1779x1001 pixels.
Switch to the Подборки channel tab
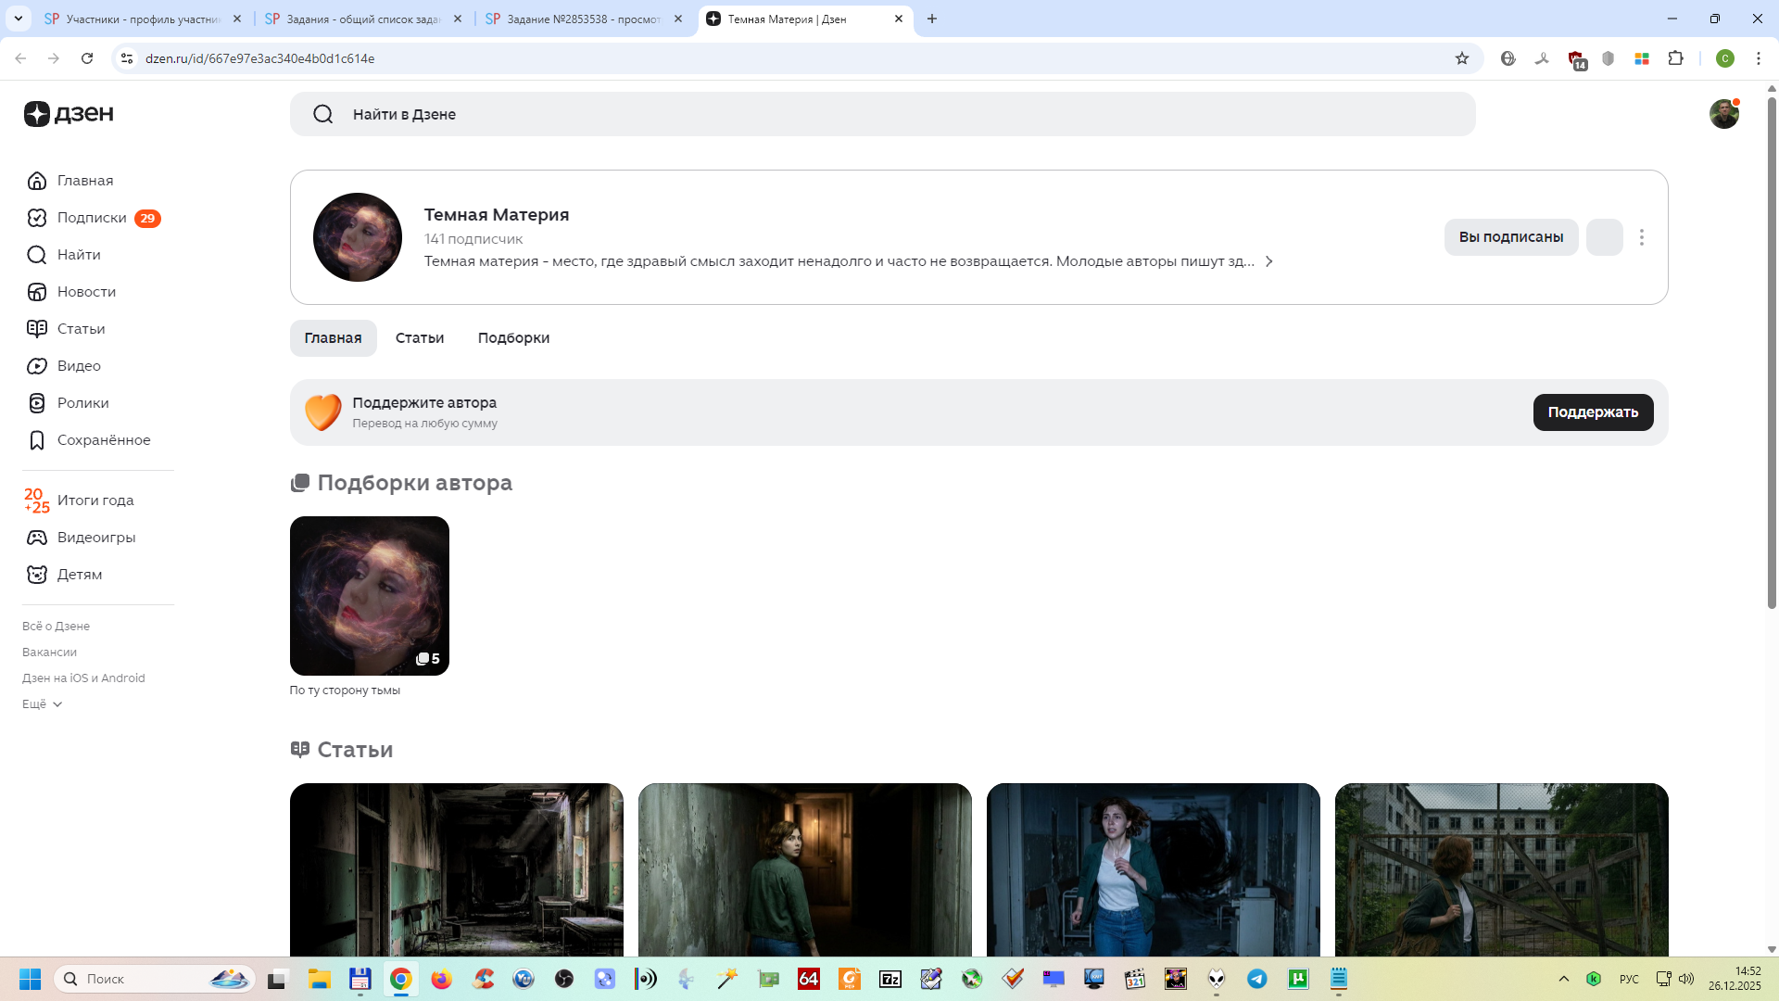tap(513, 338)
